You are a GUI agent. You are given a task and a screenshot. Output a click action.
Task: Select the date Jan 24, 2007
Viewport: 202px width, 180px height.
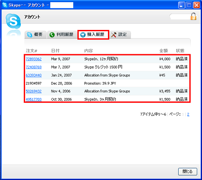62,75
